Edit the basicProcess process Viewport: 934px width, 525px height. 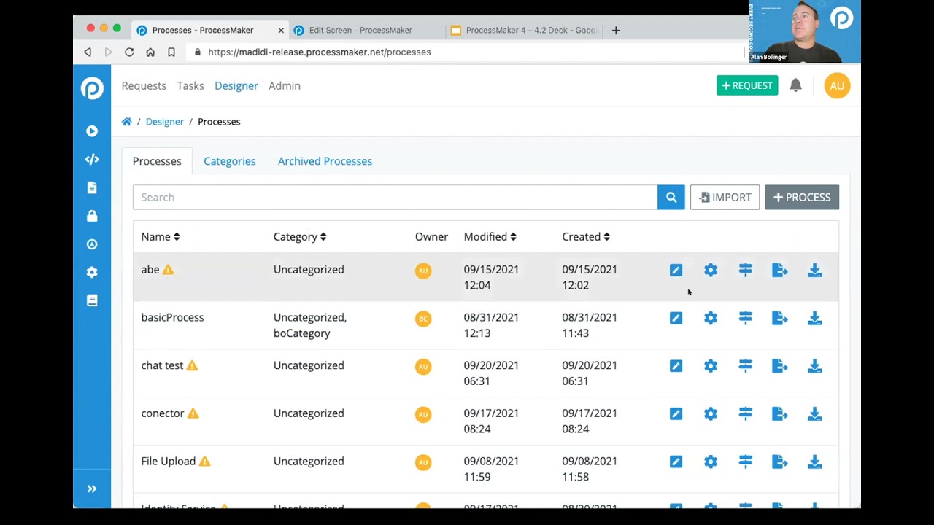coord(676,319)
